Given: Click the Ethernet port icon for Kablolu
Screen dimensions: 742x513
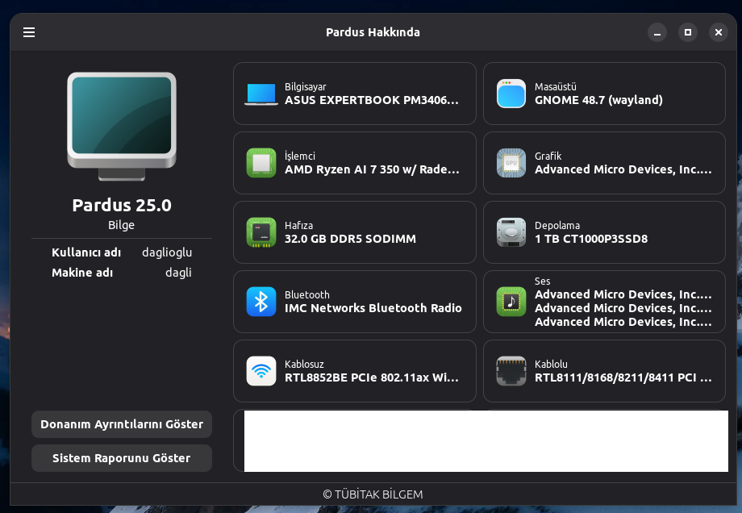Looking at the screenshot, I should 511,372.
